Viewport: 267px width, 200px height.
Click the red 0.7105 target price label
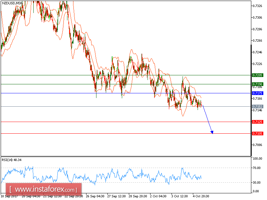(257, 134)
